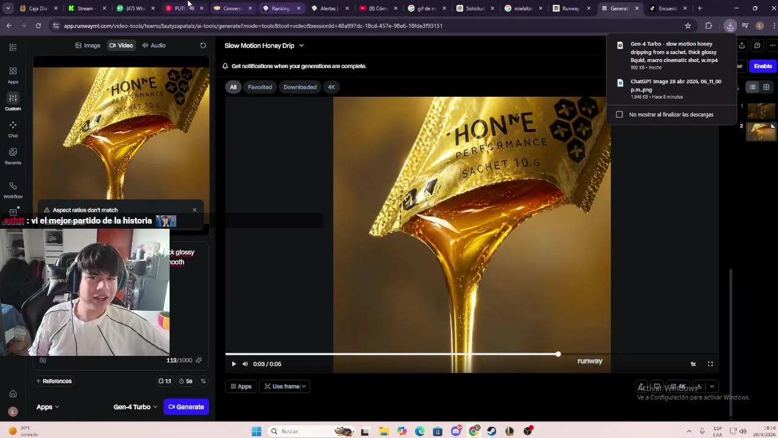Open the Chat sidebar icon
This screenshot has width=778, height=438.
tap(13, 128)
